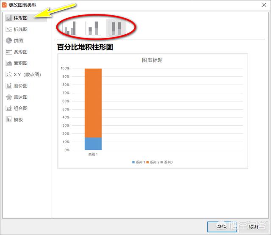Choose the 100% stacked column subtype thumbnail
This screenshot has height=235, width=271.
pos(116,28)
